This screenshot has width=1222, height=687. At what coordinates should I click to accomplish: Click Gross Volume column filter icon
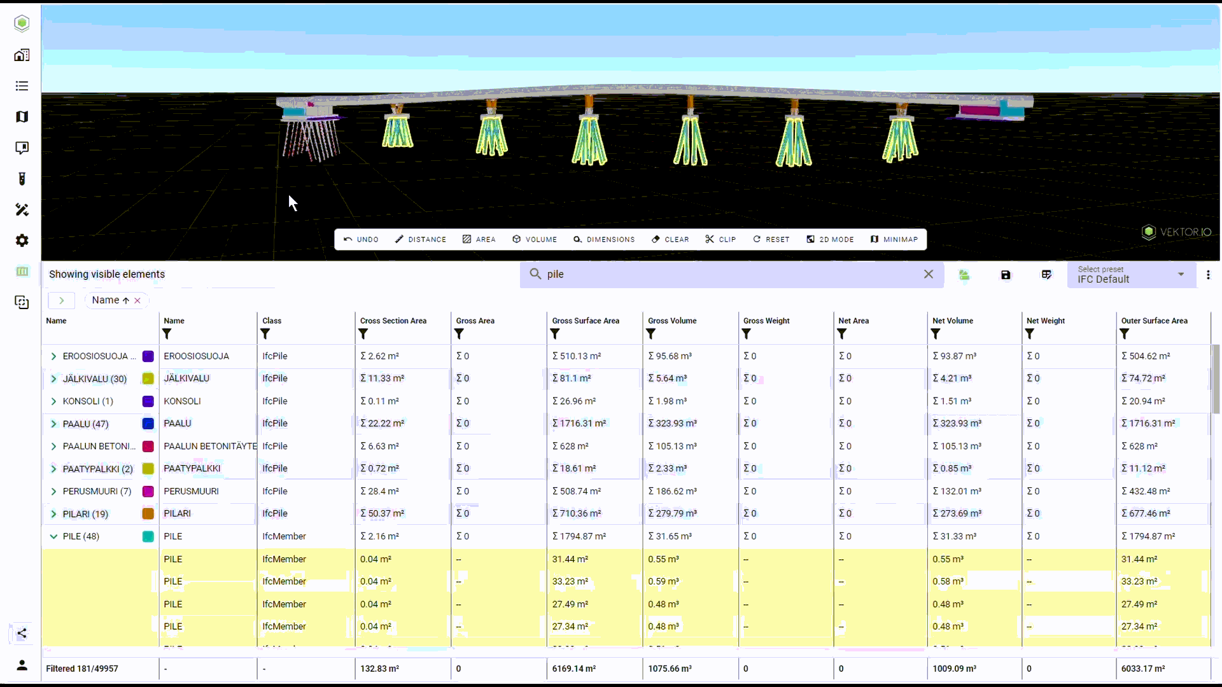(651, 334)
